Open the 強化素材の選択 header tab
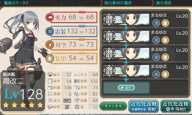 tap(118, 3)
